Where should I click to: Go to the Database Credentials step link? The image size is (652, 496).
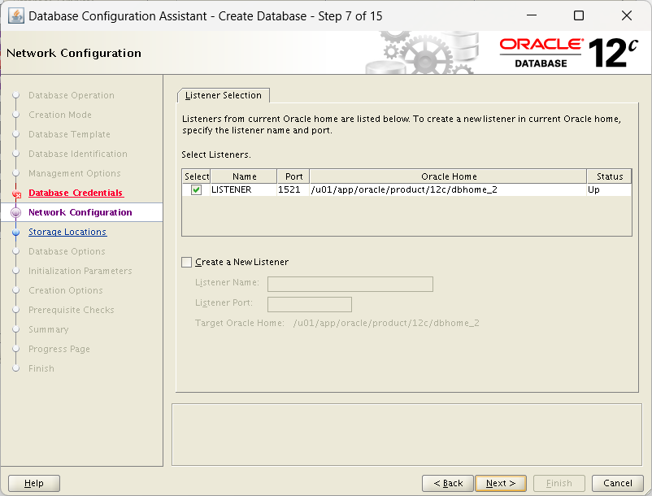click(x=76, y=193)
